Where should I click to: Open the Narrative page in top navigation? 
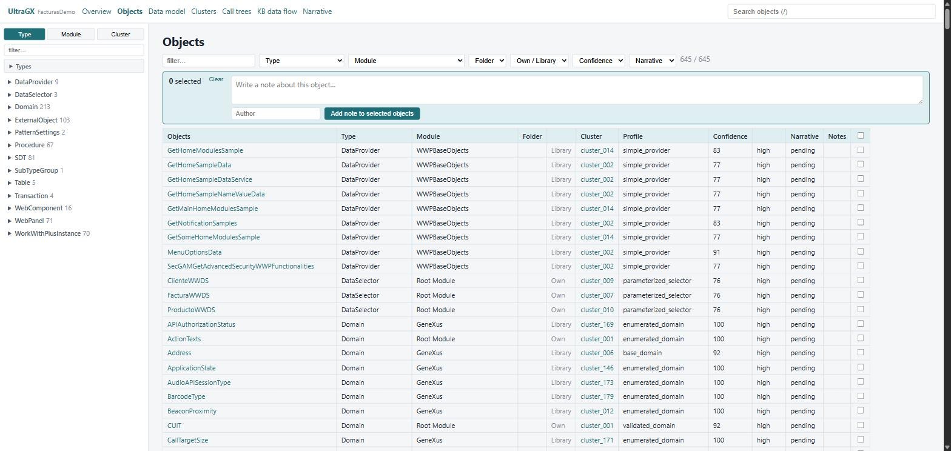pyautogui.click(x=317, y=12)
